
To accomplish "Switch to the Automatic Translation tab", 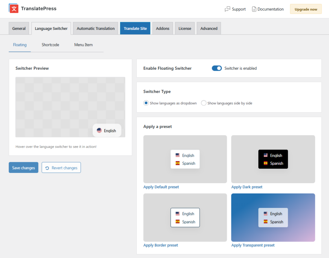I will (95, 28).
